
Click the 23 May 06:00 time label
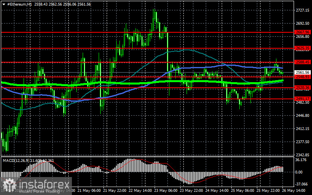coord(166,191)
